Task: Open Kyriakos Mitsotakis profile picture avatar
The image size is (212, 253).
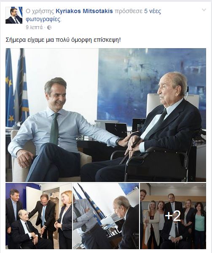Action: 14,15
